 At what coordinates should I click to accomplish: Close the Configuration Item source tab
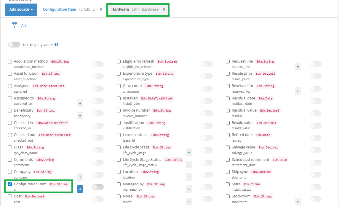[101, 9]
